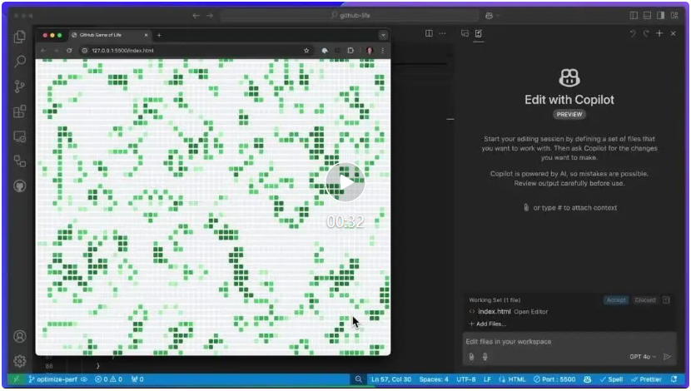Open the browser profile avatar
This screenshot has width=691, height=391.
coord(370,51)
